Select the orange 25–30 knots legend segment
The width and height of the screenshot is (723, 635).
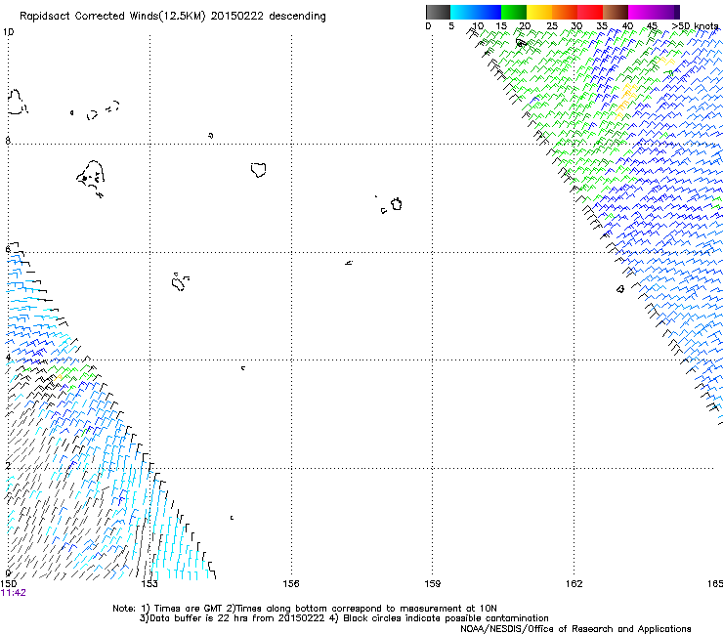pos(565,12)
